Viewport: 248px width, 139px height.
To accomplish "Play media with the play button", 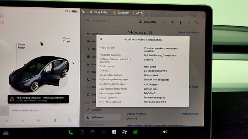I will pyautogui.click(x=22, y=121).
